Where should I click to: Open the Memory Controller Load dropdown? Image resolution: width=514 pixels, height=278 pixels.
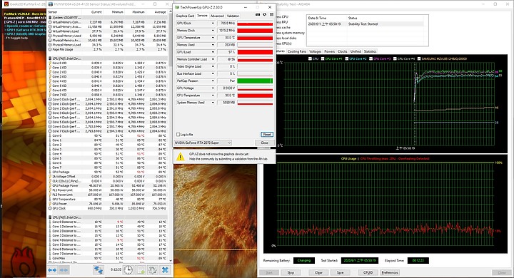[x=213, y=59]
